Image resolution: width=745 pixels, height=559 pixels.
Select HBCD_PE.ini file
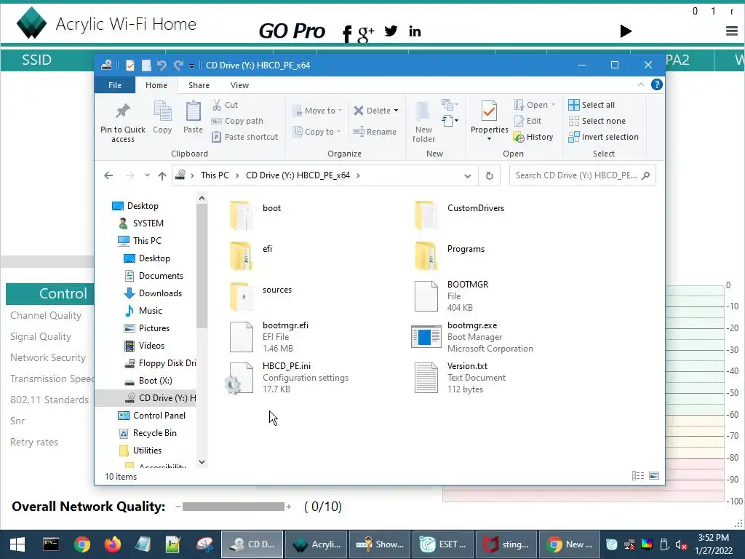pyautogui.click(x=288, y=378)
